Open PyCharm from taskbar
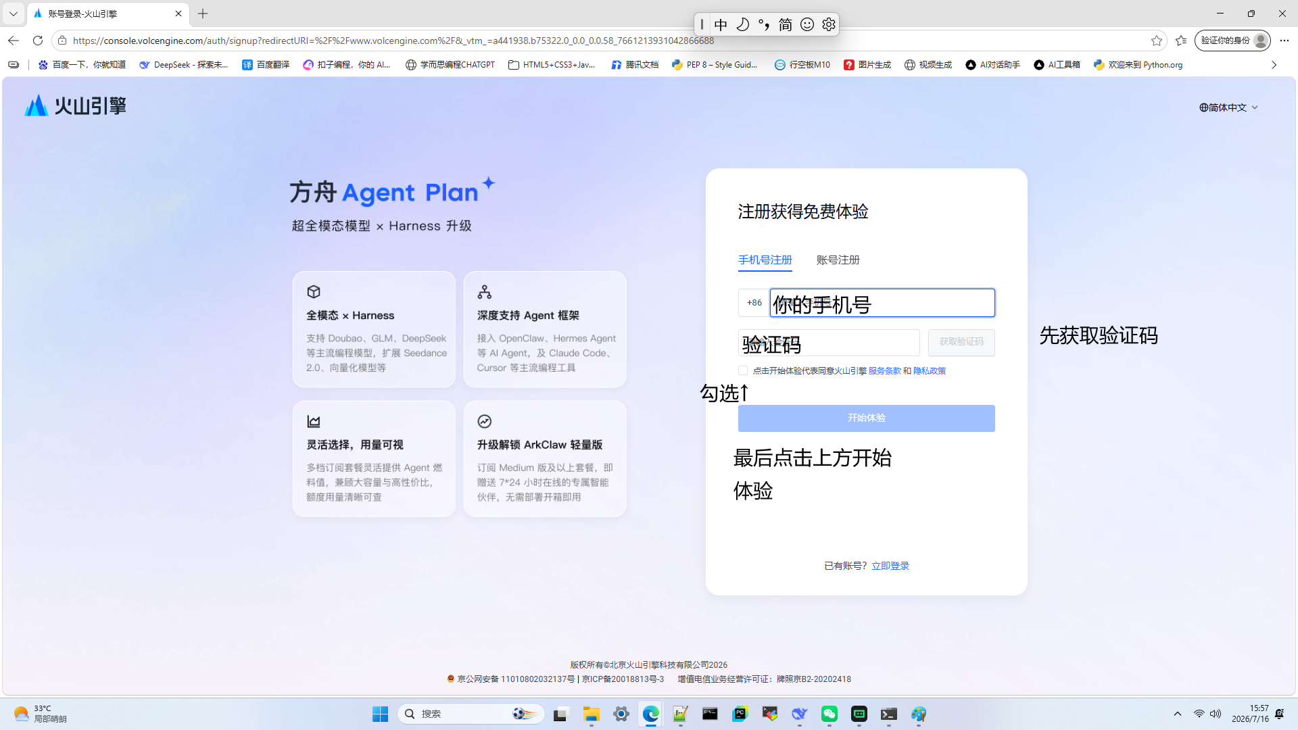 tap(740, 714)
